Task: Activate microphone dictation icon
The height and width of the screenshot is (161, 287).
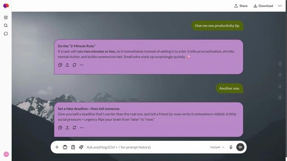Action: 231,147
